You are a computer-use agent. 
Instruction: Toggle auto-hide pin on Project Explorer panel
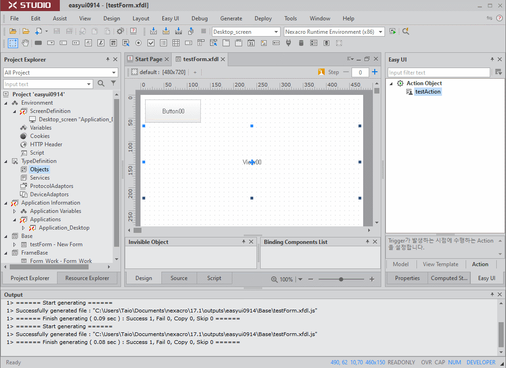pos(108,59)
